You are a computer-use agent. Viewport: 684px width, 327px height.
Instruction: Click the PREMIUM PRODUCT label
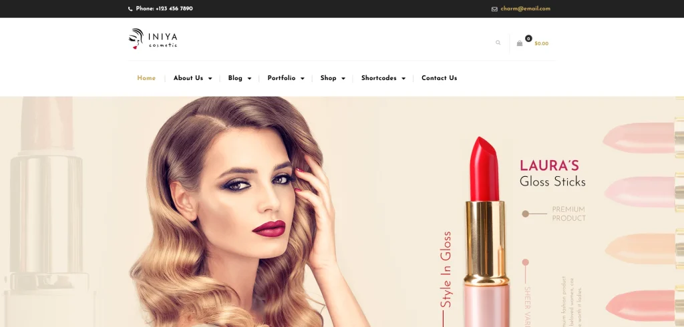(569, 214)
